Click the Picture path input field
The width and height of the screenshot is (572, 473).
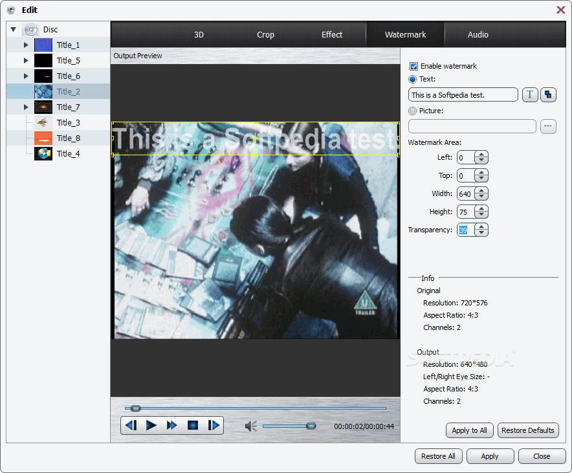click(x=472, y=126)
